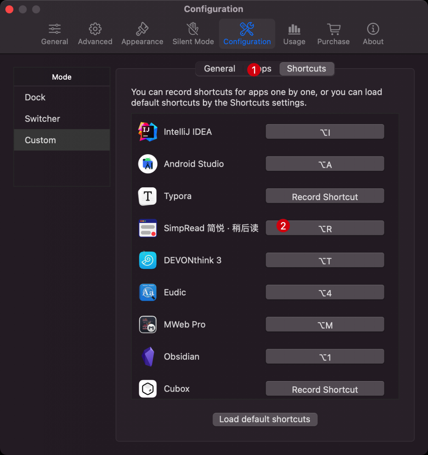Open the Silent Mode hand pane
Viewport: 428px width, 455px height.
(x=193, y=34)
